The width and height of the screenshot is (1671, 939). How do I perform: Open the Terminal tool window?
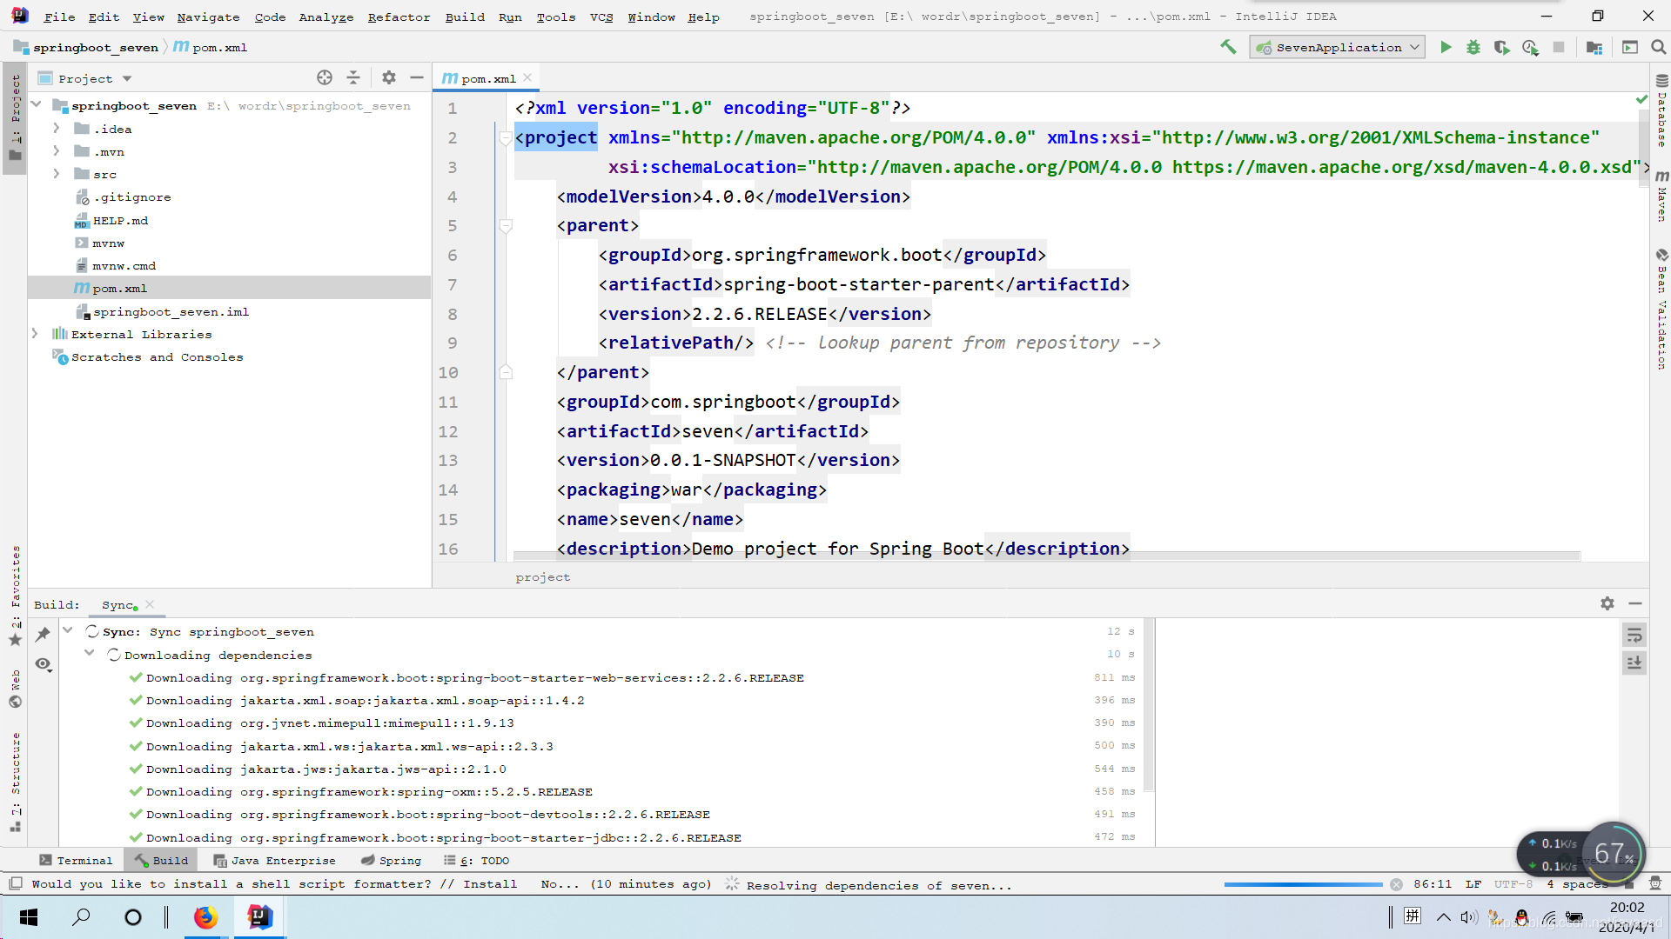(x=76, y=860)
